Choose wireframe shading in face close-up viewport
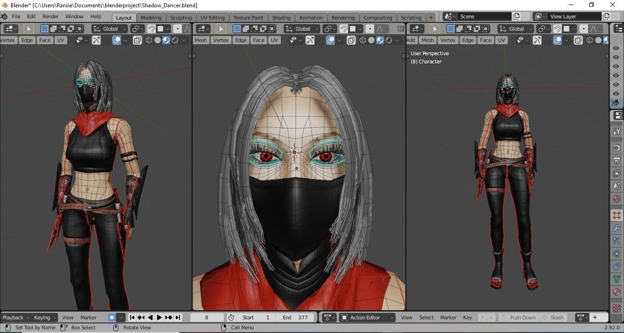This screenshot has width=624, height=333. point(363,40)
